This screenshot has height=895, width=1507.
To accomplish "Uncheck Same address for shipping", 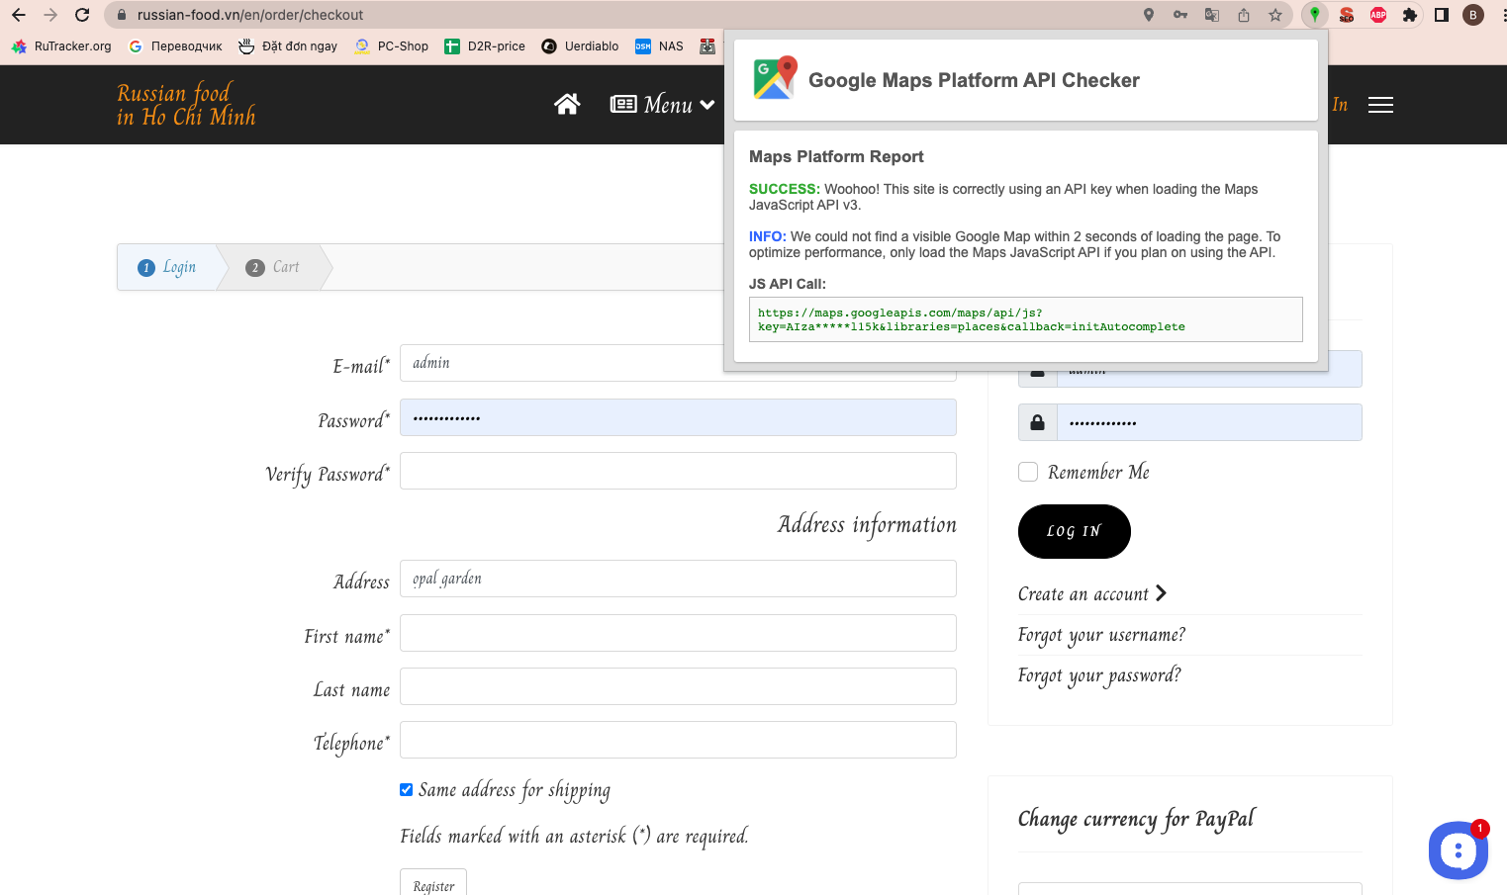I will (406, 789).
